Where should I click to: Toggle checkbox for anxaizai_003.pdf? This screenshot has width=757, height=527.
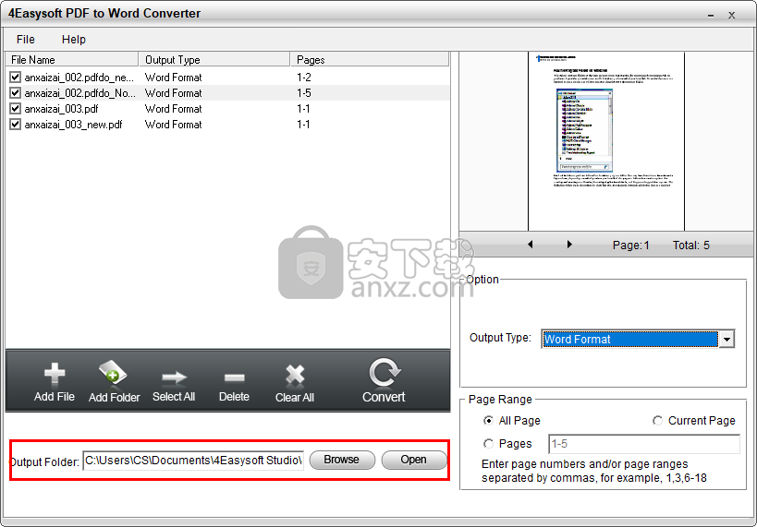point(16,109)
